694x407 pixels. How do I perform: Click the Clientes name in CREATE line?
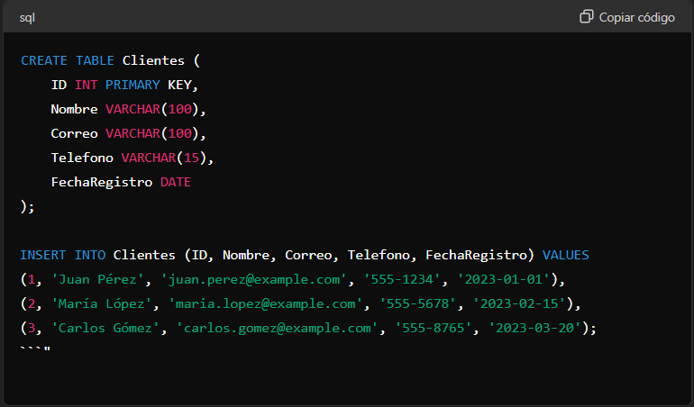pos(153,60)
